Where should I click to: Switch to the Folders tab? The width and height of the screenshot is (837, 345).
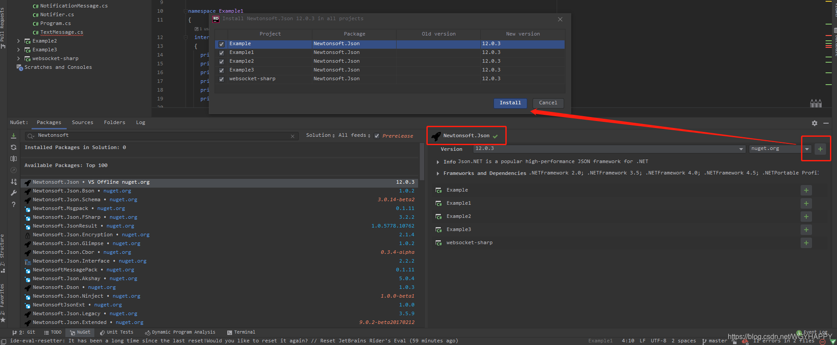point(114,123)
